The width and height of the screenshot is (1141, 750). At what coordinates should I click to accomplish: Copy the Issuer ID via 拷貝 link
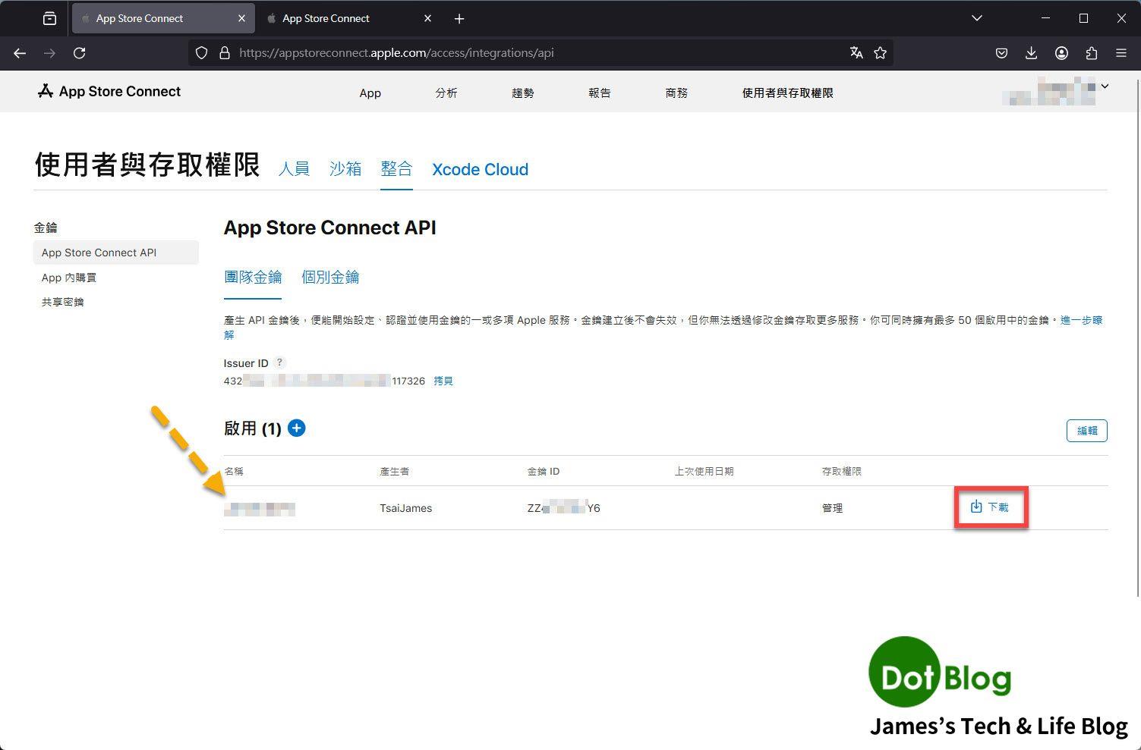pos(443,381)
